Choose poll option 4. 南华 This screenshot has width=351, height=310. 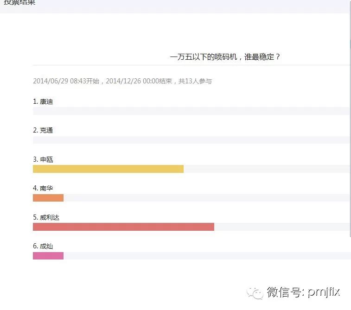point(43,188)
